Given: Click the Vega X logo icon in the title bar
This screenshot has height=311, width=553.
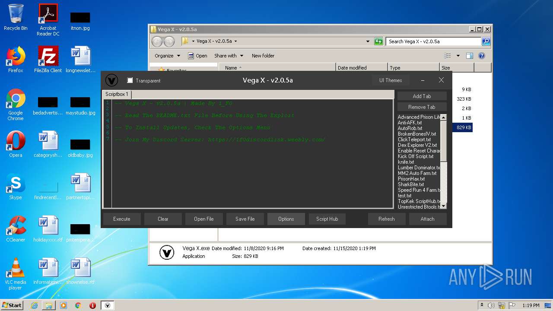Looking at the screenshot, I should pos(112,80).
